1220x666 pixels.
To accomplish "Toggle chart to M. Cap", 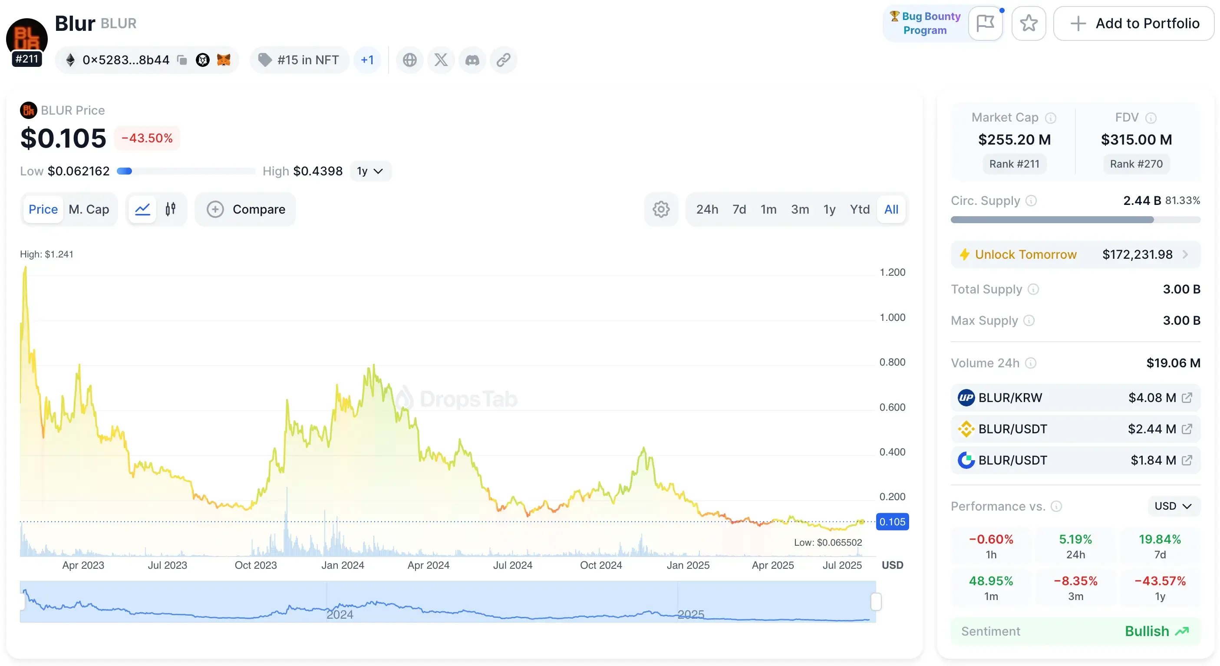I will pos(89,209).
